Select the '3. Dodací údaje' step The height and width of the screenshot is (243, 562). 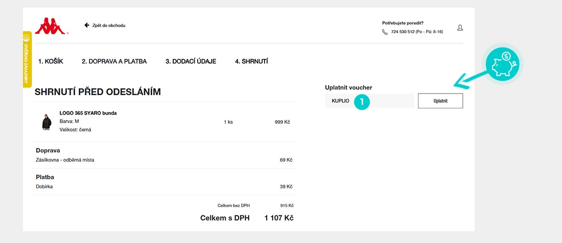click(x=191, y=61)
